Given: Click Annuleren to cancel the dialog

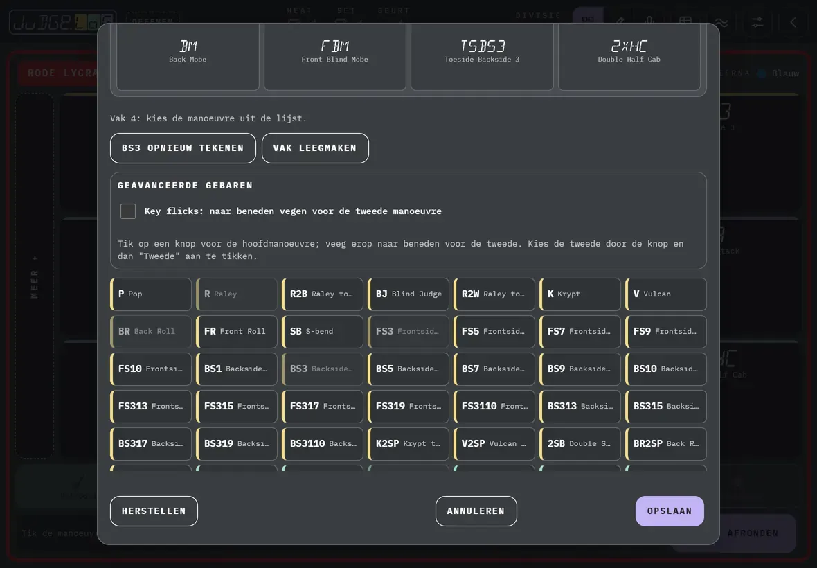Looking at the screenshot, I should click(476, 511).
